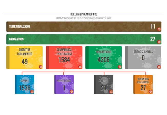Select the green Descartados card

[x=104, y=58]
